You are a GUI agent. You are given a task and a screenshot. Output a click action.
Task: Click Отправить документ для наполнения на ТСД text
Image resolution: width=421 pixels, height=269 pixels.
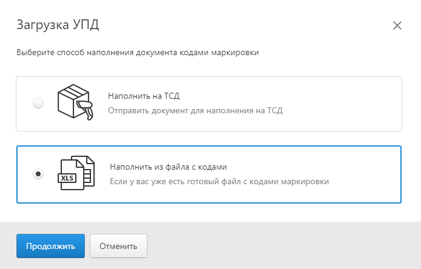(x=195, y=110)
